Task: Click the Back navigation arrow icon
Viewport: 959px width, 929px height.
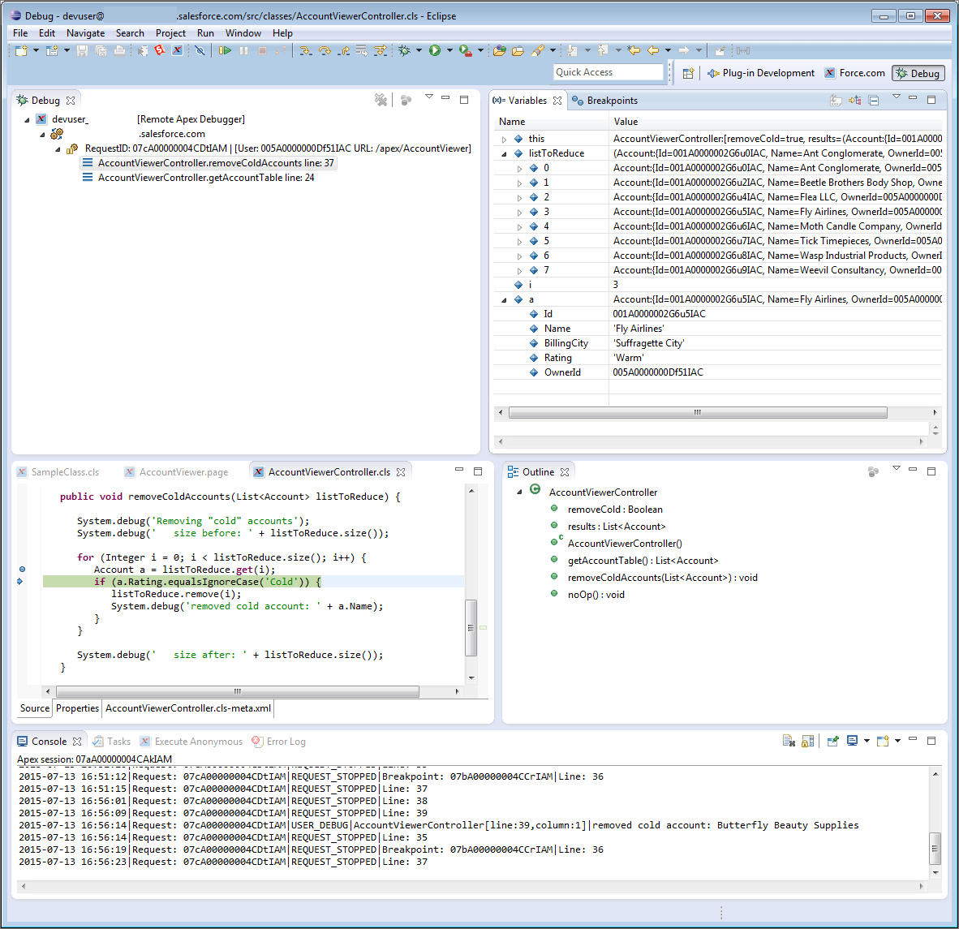Action: (653, 51)
